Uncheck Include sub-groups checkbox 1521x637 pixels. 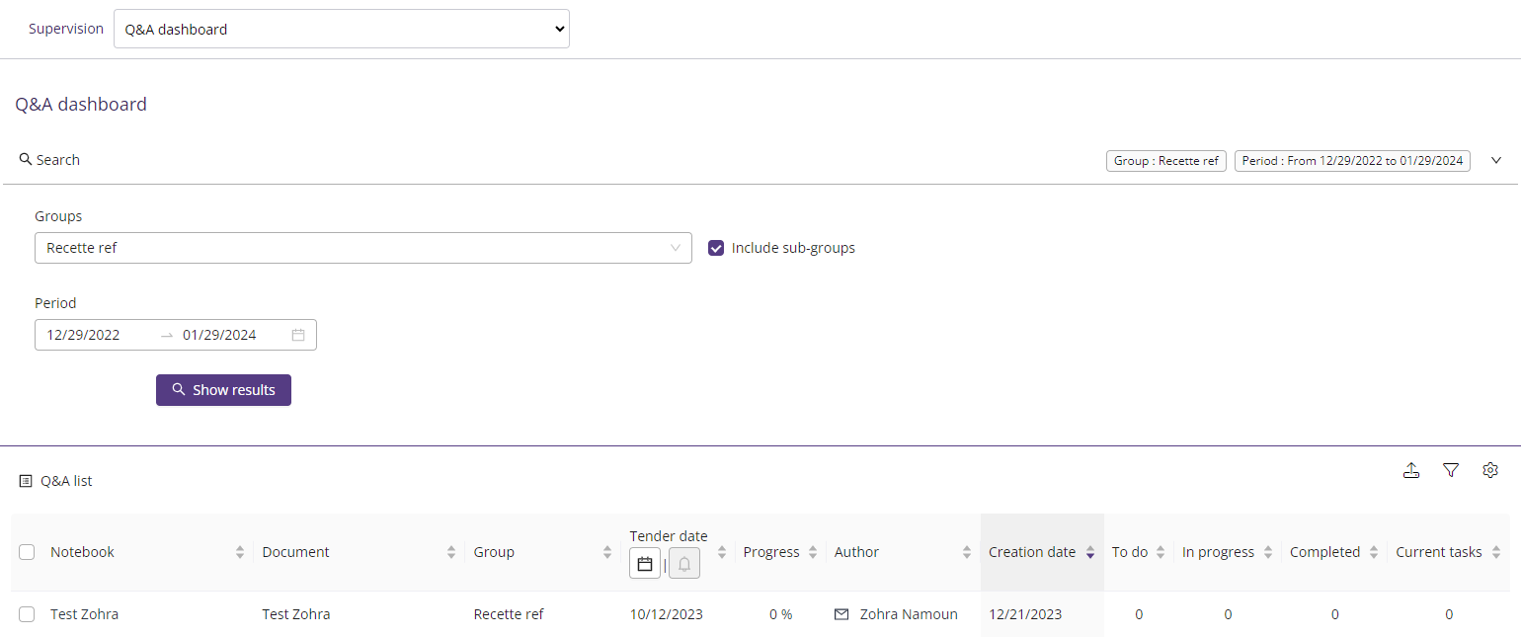coord(717,249)
